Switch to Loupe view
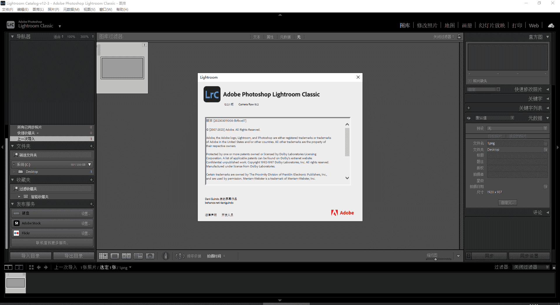 pyautogui.click(x=115, y=256)
